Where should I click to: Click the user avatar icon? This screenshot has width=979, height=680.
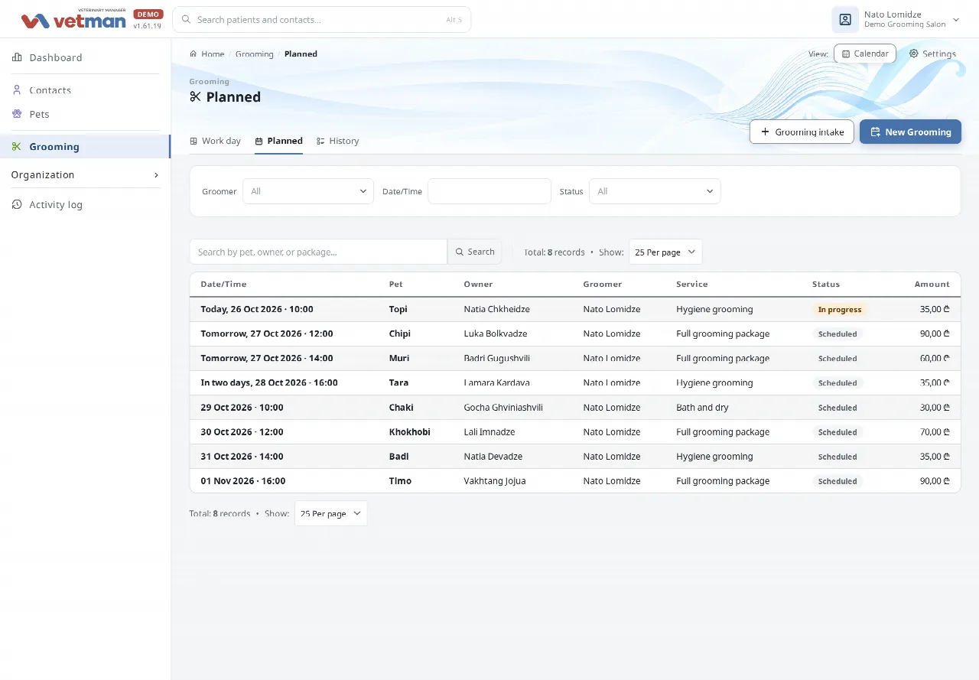point(845,20)
